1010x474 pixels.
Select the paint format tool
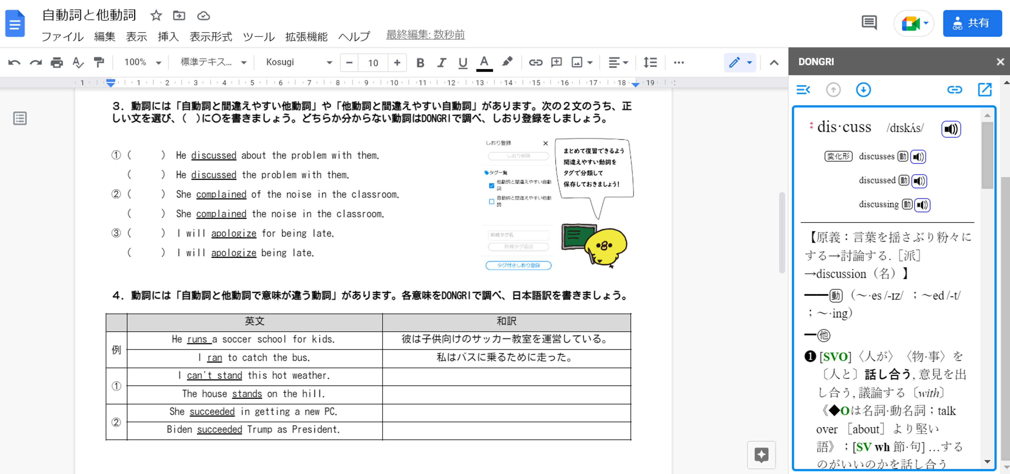pos(99,62)
